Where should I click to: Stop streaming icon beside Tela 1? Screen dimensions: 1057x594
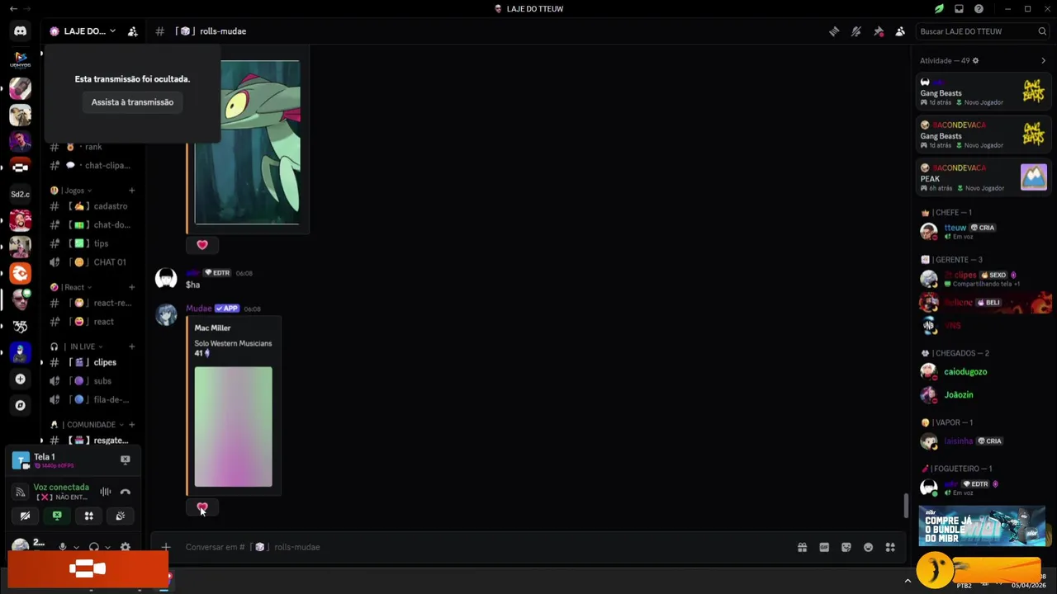point(126,460)
